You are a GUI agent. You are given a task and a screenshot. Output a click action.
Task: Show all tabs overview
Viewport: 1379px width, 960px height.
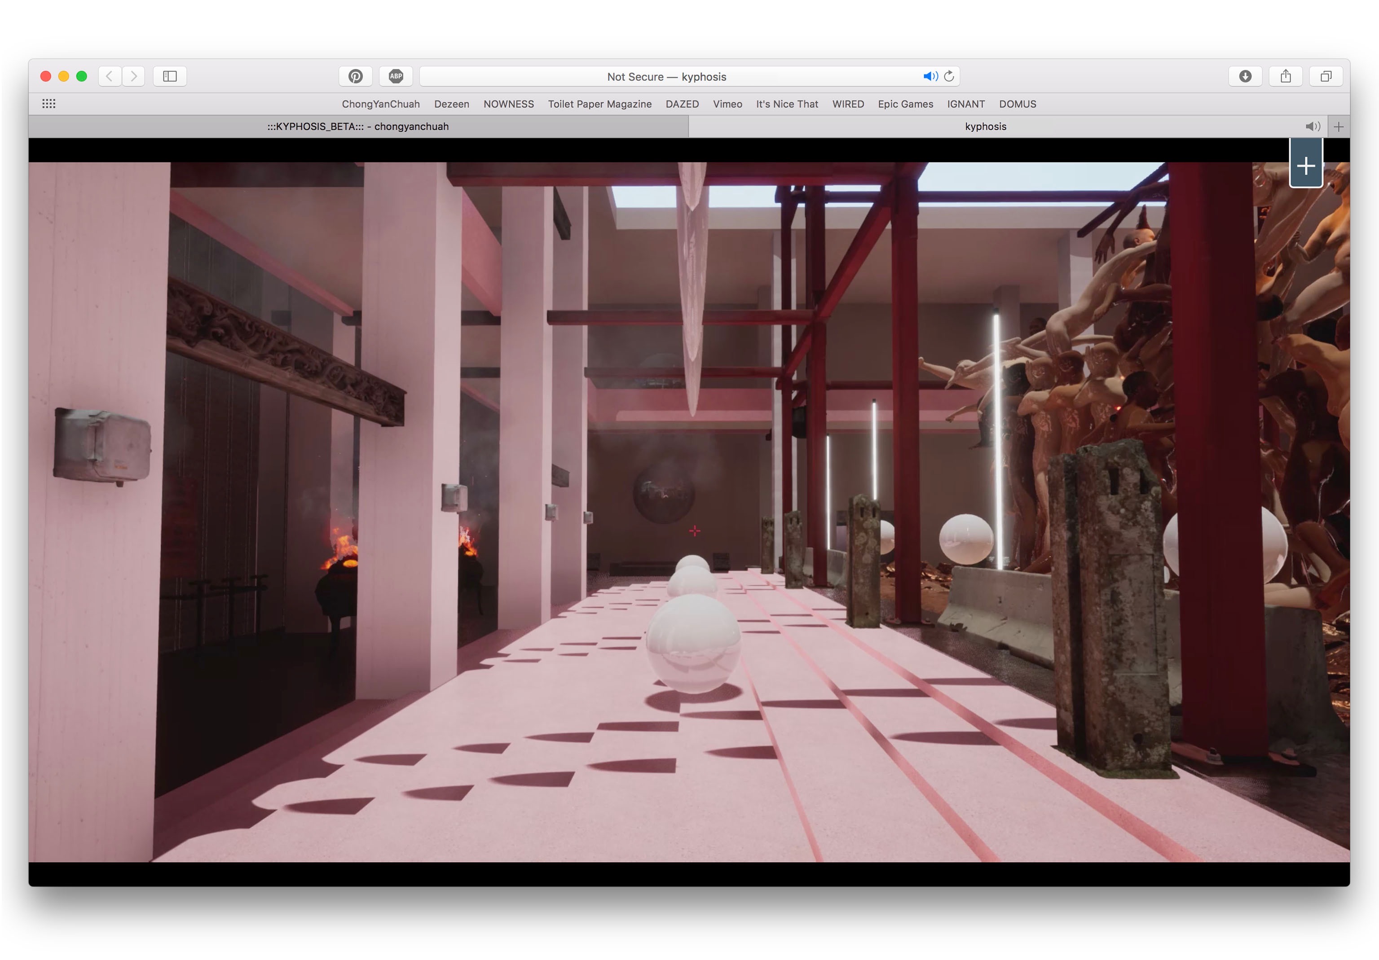[1326, 76]
